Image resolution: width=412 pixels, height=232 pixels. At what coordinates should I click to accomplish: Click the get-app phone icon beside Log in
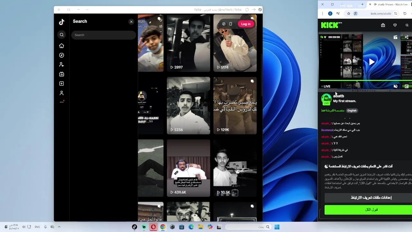(230, 24)
